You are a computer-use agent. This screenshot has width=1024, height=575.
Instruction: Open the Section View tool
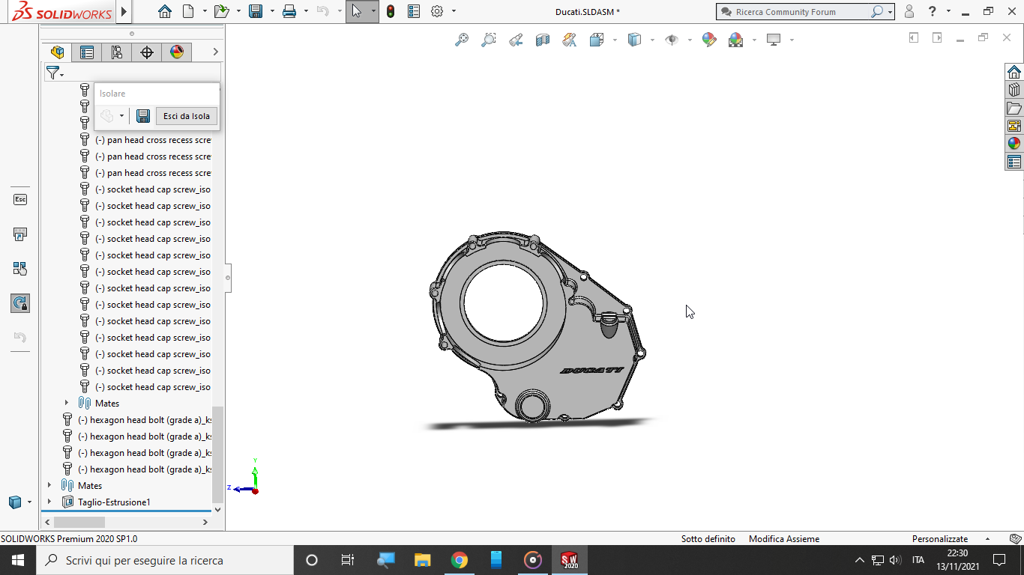(x=543, y=40)
